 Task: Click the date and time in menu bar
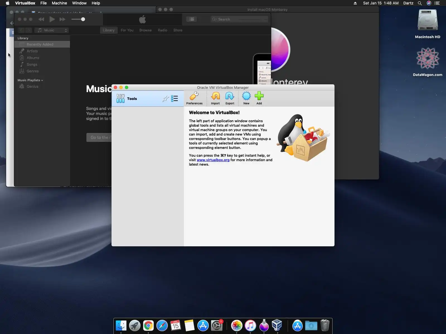click(381, 3)
